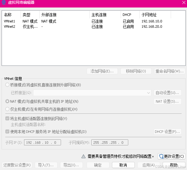
Task: Click the 还原默认设置(R) button
Action: pos(17,165)
